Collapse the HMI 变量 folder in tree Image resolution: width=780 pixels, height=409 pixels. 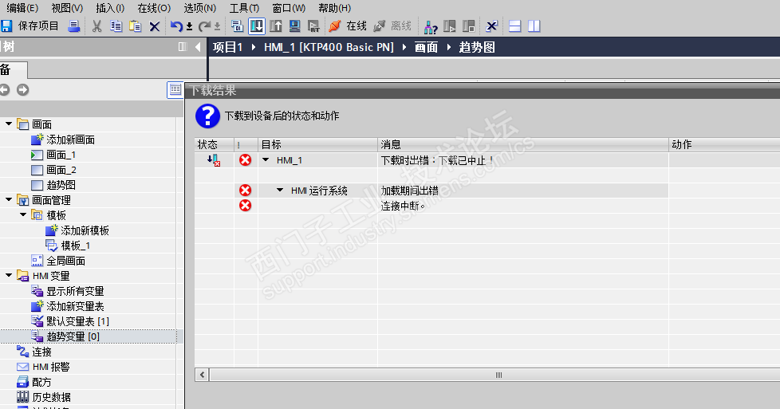9,274
